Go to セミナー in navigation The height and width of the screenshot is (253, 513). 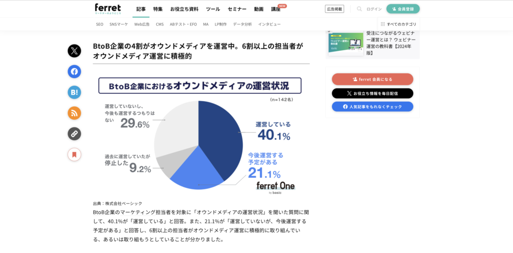[x=237, y=9]
